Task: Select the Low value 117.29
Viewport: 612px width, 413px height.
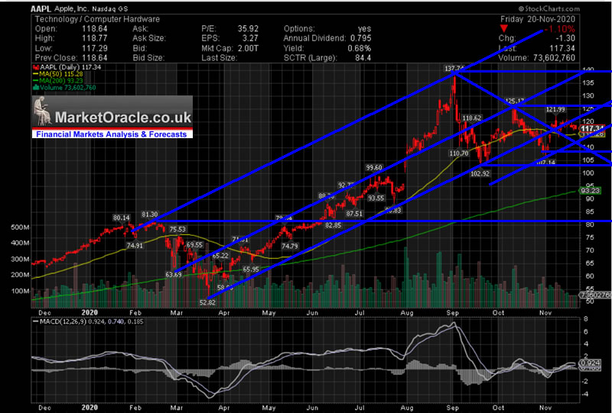Action: pos(94,48)
